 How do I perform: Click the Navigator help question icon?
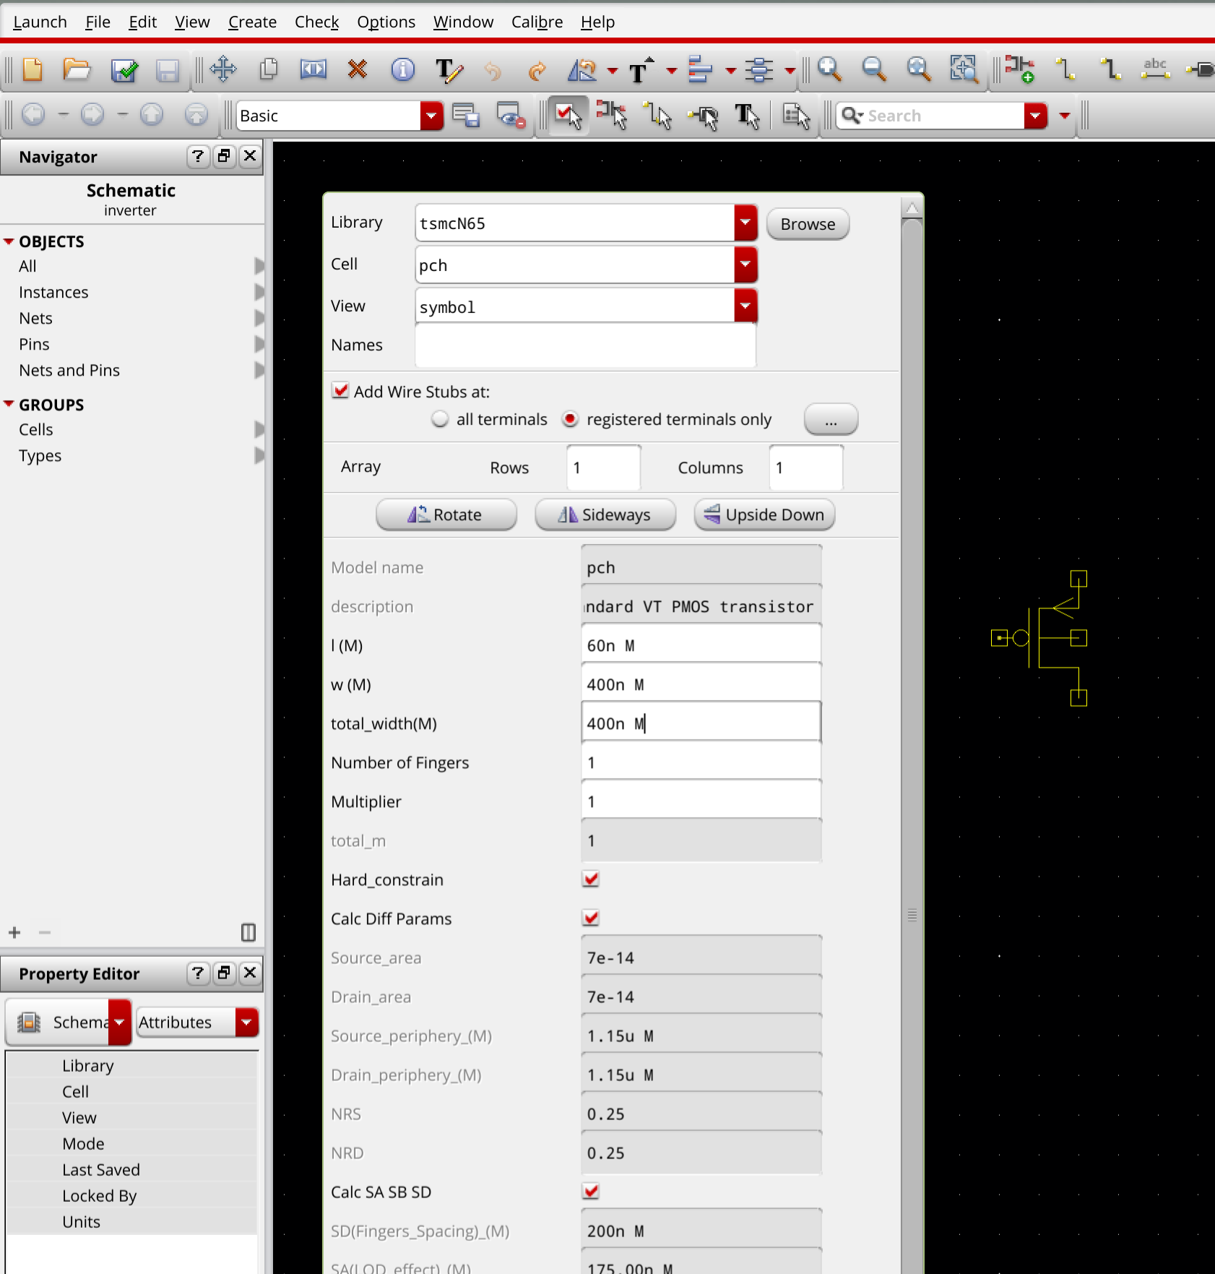click(198, 156)
